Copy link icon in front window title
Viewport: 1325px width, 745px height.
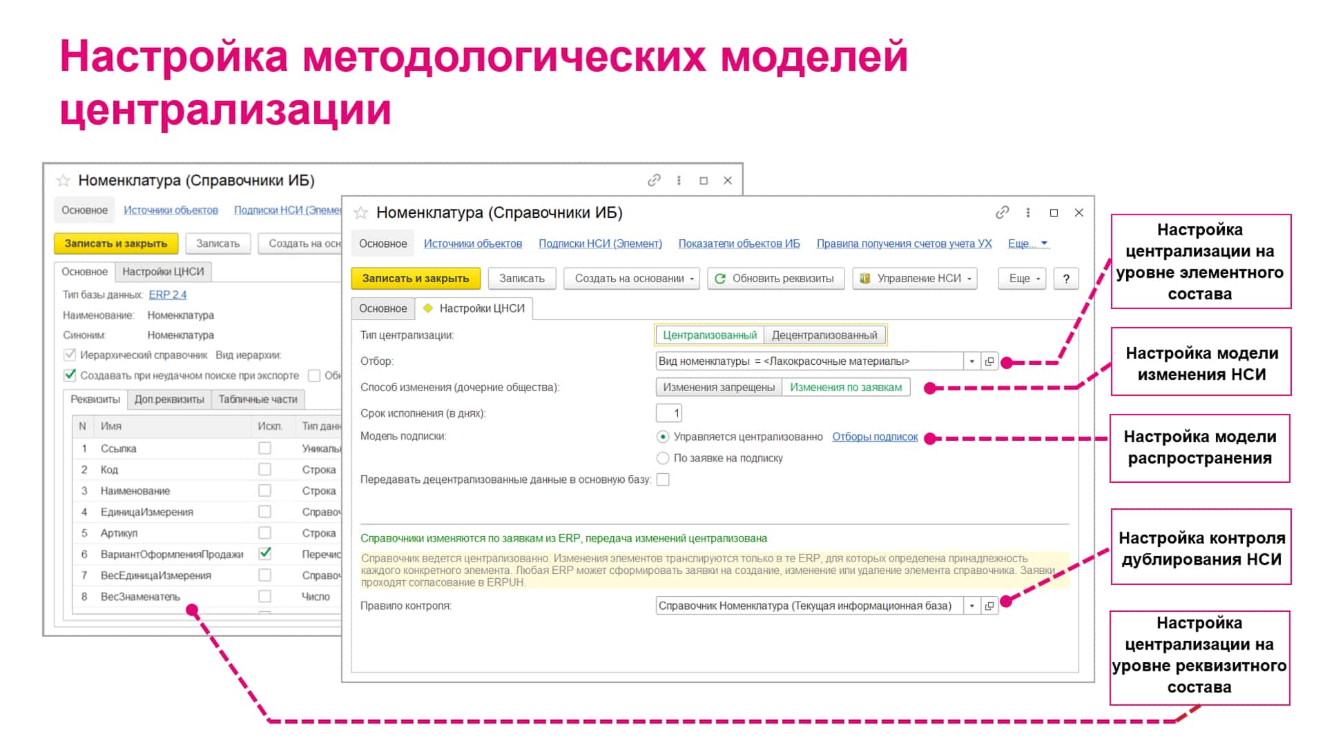click(1002, 212)
